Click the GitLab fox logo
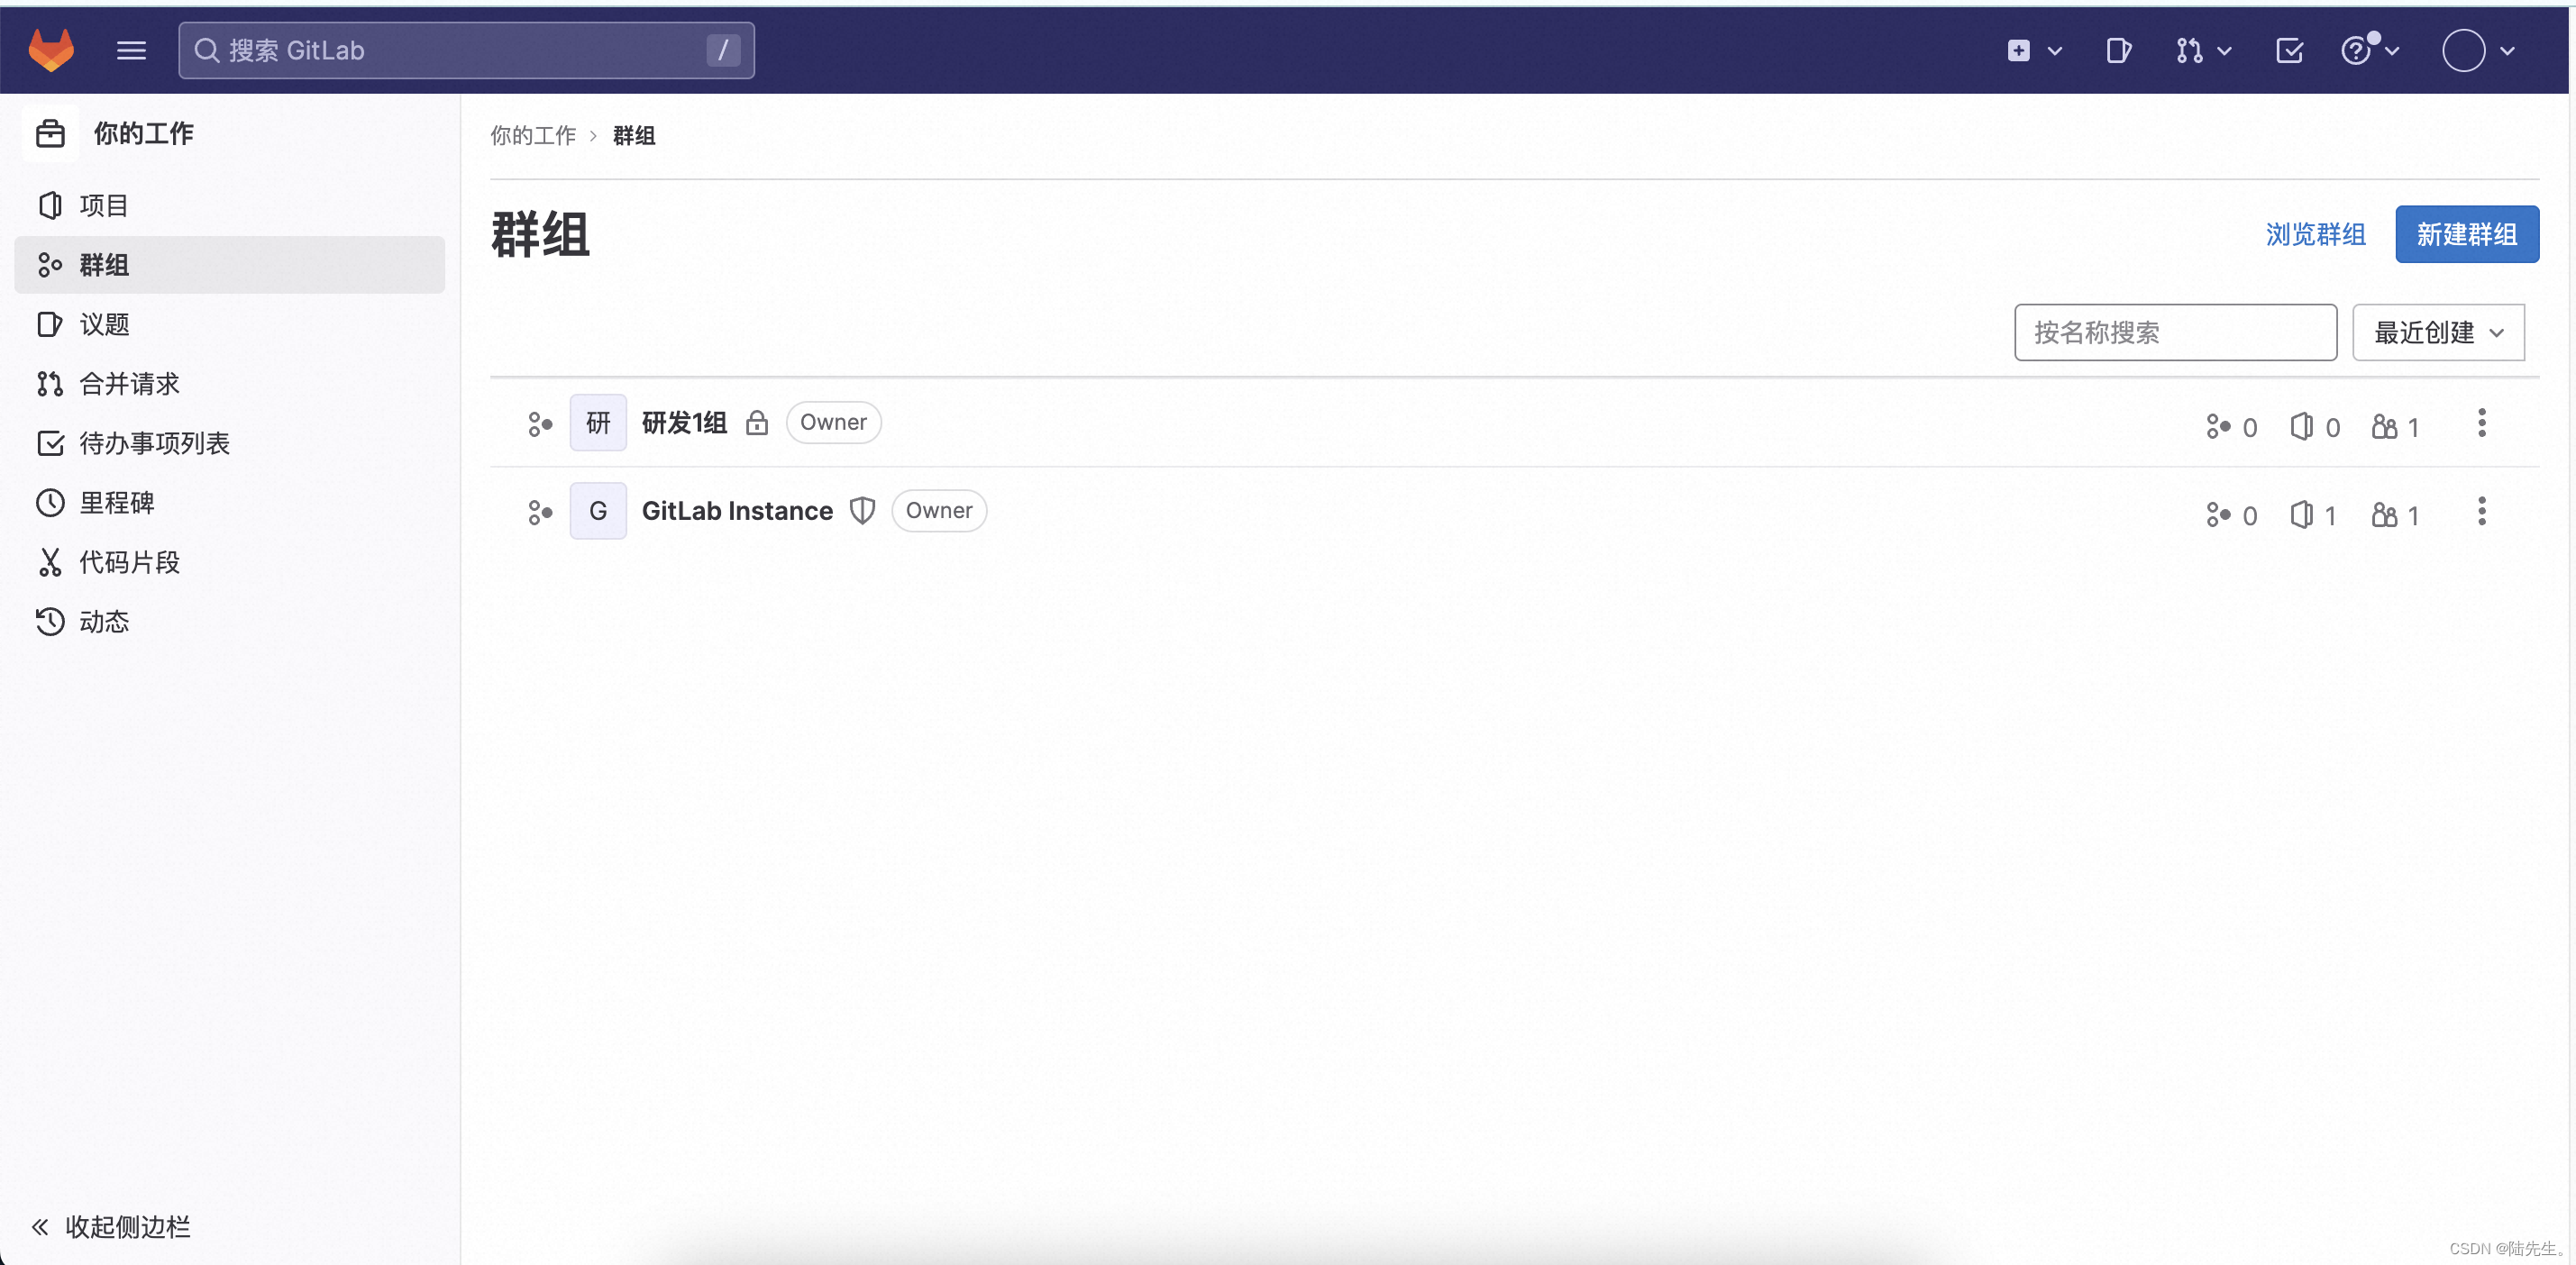This screenshot has width=2576, height=1265. point(51,50)
